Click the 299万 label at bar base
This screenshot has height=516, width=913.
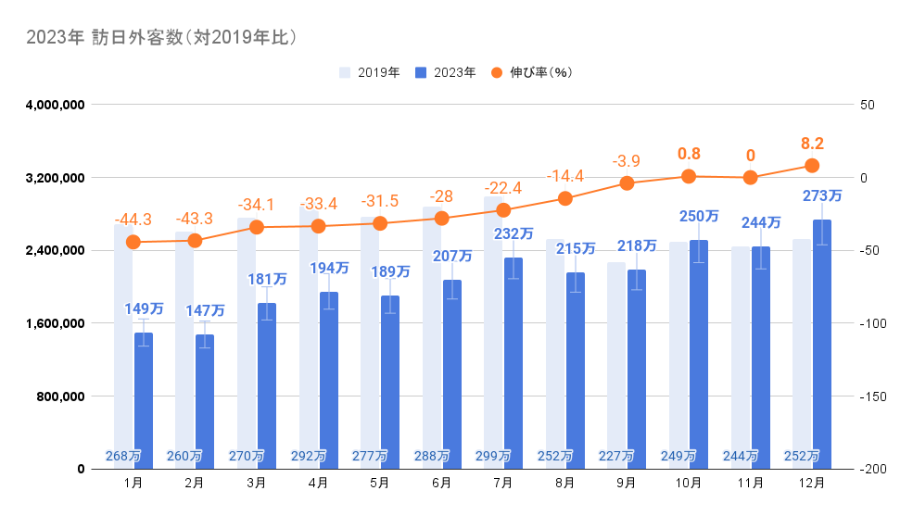493,456
